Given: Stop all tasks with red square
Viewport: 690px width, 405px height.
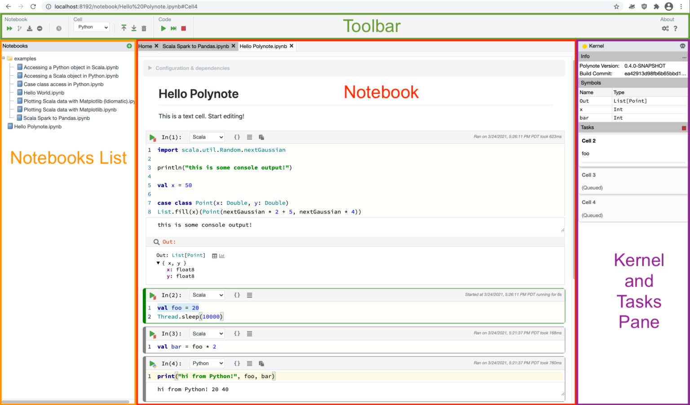Looking at the screenshot, I should [684, 127].
